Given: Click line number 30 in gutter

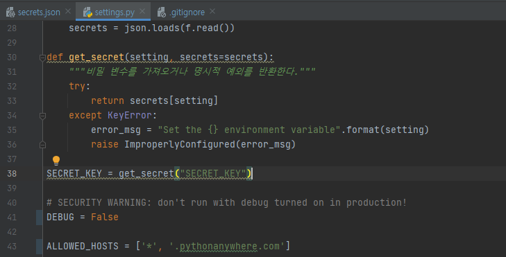Looking at the screenshot, I should tap(12, 57).
